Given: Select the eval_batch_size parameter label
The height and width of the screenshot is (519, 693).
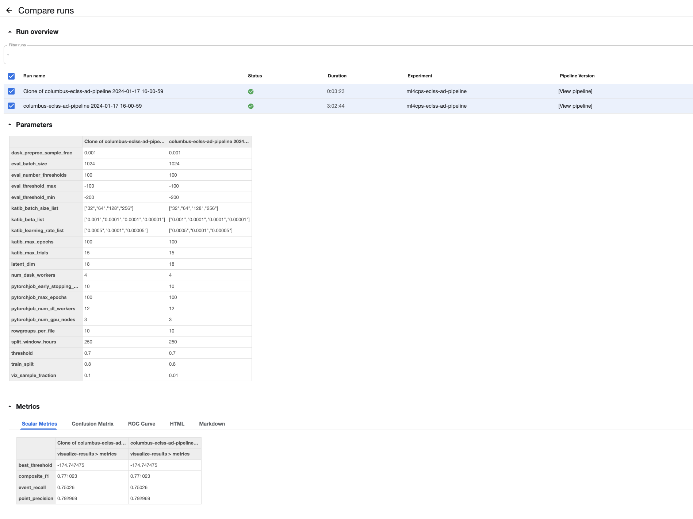Looking at the screenshot, I should 29,164.
